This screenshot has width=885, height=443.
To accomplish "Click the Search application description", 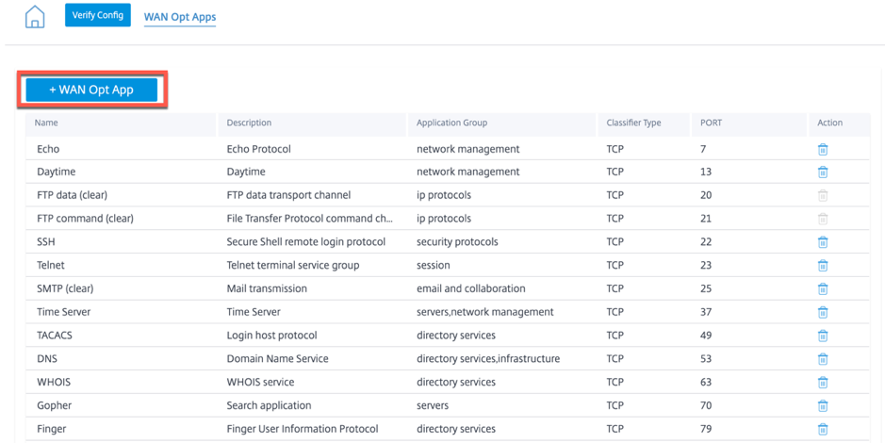I will click(269, 405).
